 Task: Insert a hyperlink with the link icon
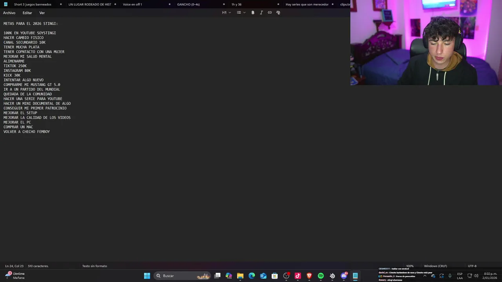270,13
